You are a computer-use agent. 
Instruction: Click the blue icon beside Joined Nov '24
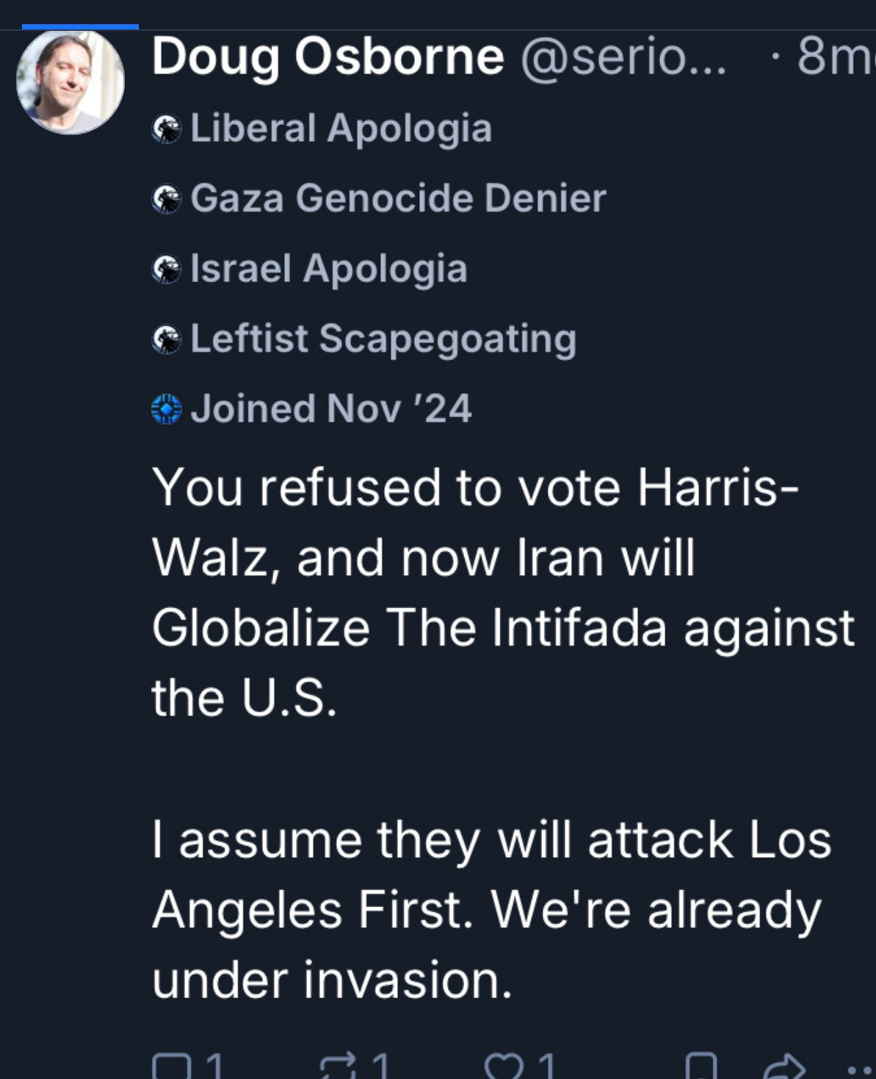click(x=167, y=409)
